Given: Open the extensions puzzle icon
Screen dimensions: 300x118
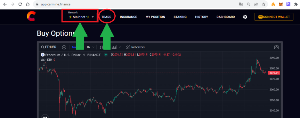Looking at the screenshot, I should [296, 4].
